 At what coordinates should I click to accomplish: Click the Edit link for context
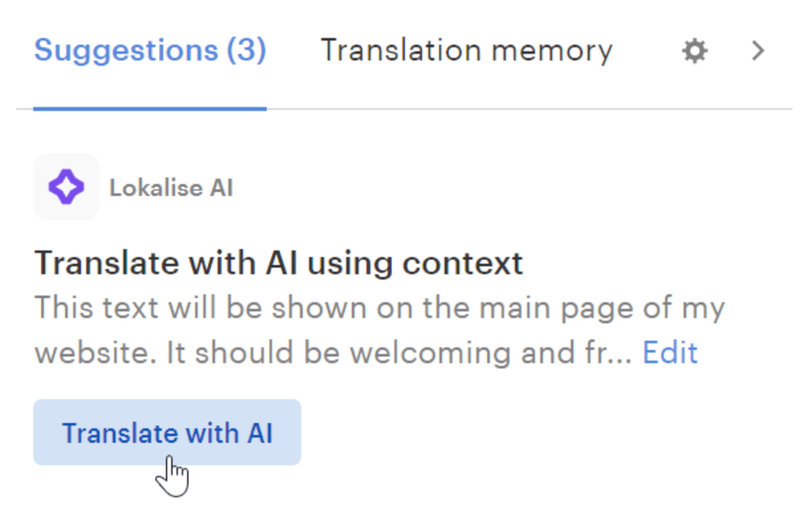(x=670, y=352)
